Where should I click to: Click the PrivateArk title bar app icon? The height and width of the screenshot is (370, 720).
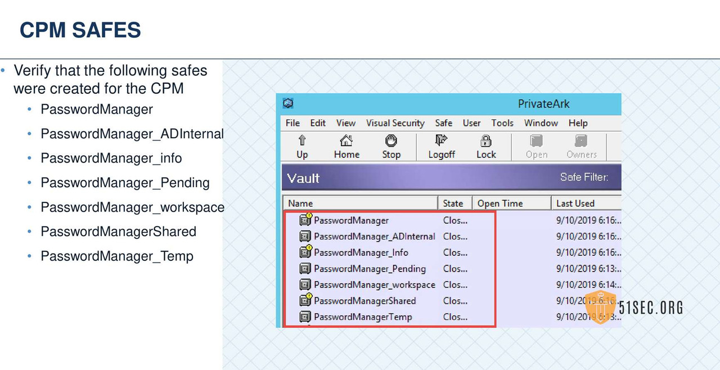(289, 103)
